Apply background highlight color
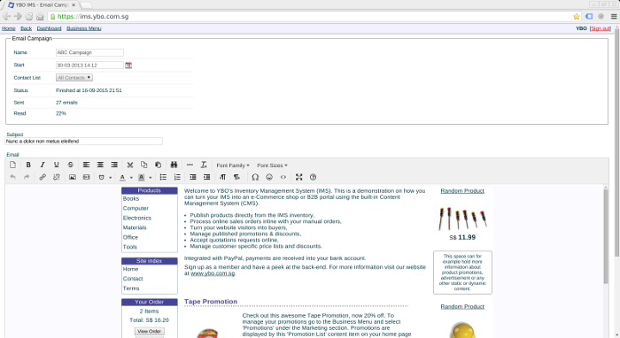620x338 pixels. click(x=141, y=177)
